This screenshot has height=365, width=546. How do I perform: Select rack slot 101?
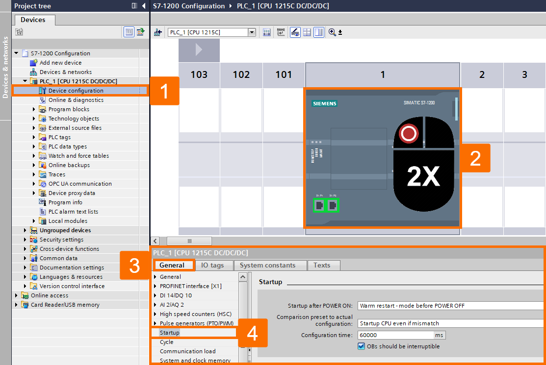click(x=284, y=74)
